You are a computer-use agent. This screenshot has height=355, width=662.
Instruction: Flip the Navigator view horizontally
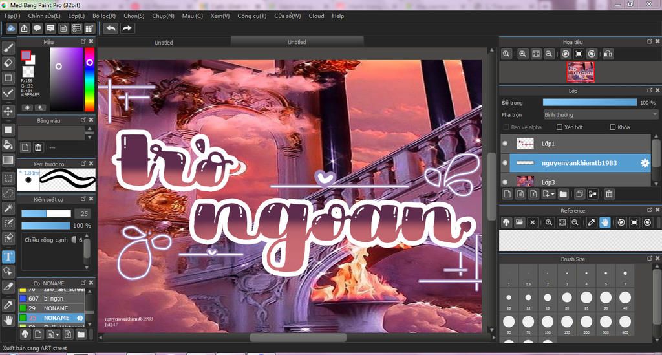tap(608, 54)
